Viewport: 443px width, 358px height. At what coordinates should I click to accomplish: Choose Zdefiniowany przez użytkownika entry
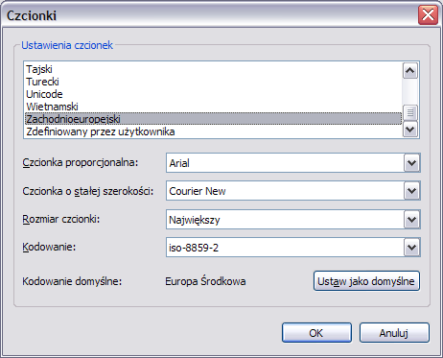pos(213,131)
